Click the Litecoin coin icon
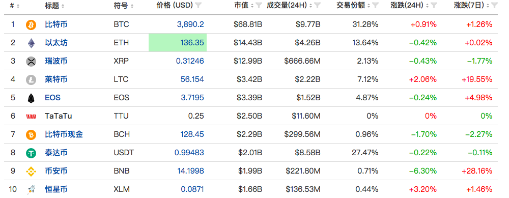The height and width of the screenshot is (198, 509). pyautogui.click(x=31, y=79)
